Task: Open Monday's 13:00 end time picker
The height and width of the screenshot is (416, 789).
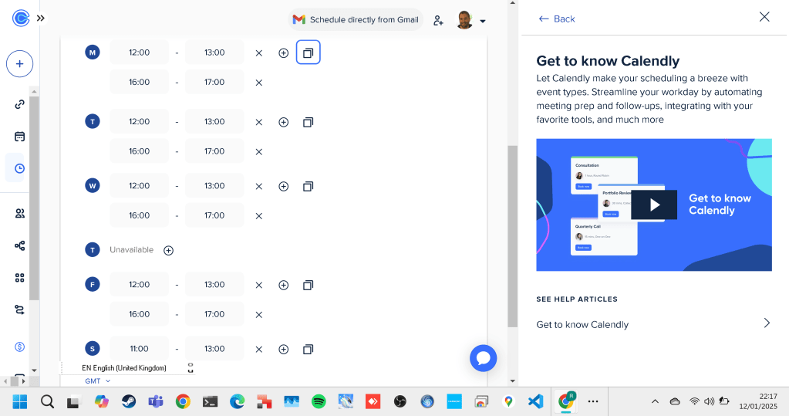Action: pos(214,52)
